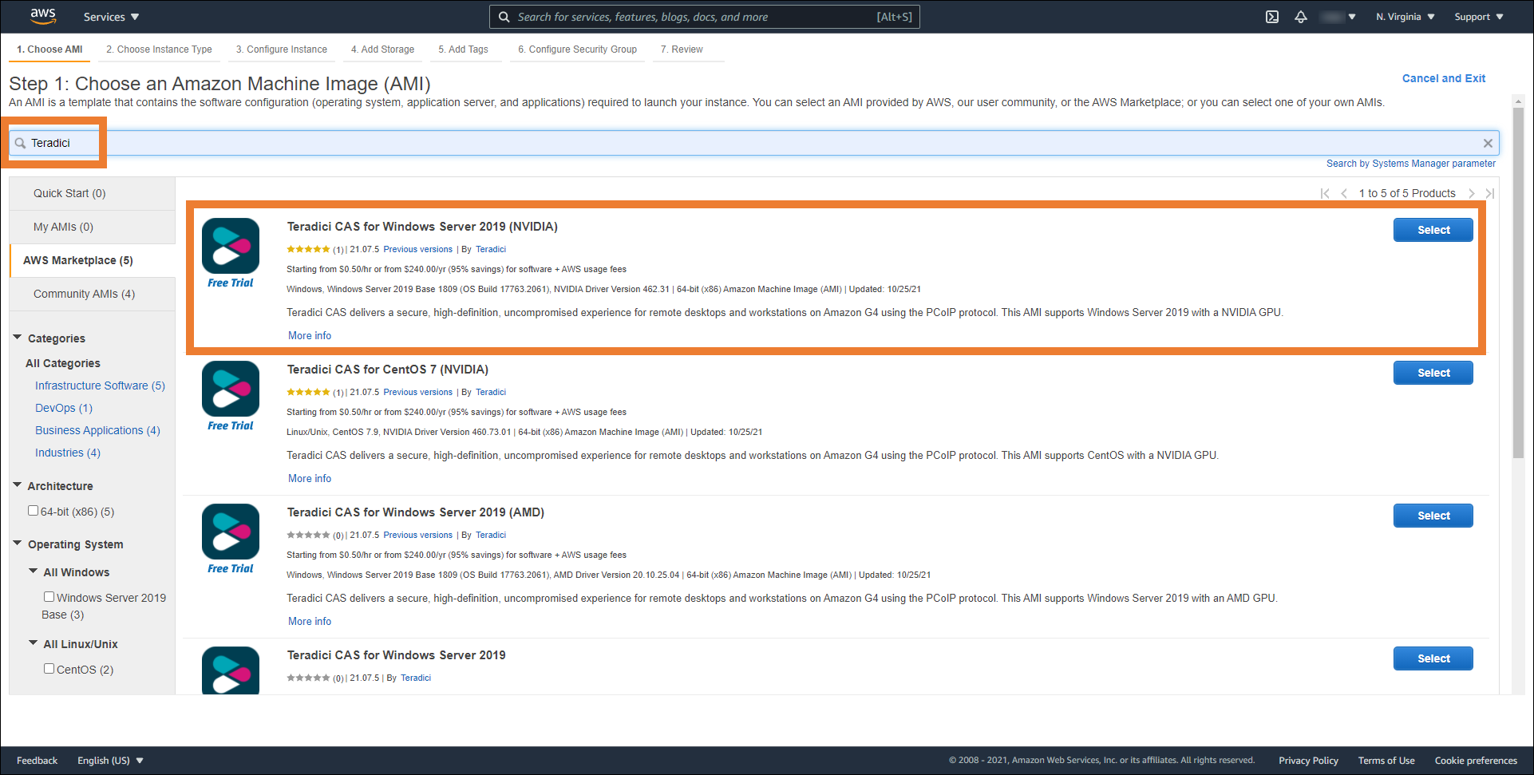
Task: Select Teradici CAS for Windows Server 2019 (NVIDIA)
Action: pyautogui.click(x=1433, y=230)
